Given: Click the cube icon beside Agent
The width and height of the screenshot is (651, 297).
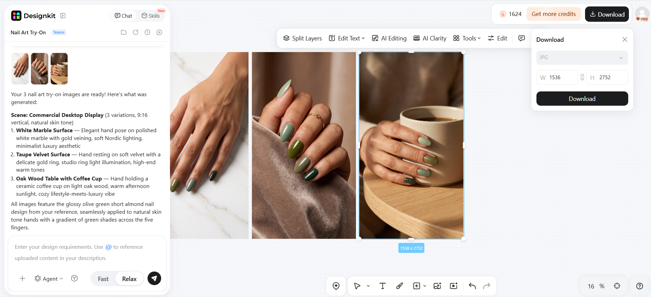Looking at the screenshot, I should [74, 278].
